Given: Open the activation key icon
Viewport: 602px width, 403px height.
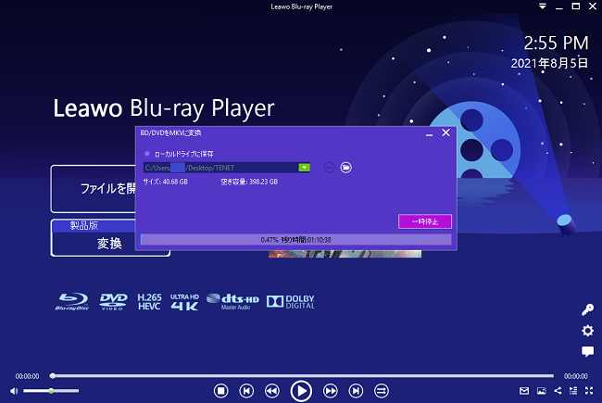Looking at the screenshot, I should 587,309.
